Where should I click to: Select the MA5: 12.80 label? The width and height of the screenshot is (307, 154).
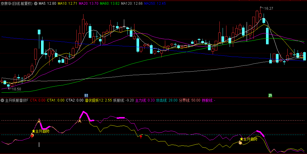pos(47,4)
